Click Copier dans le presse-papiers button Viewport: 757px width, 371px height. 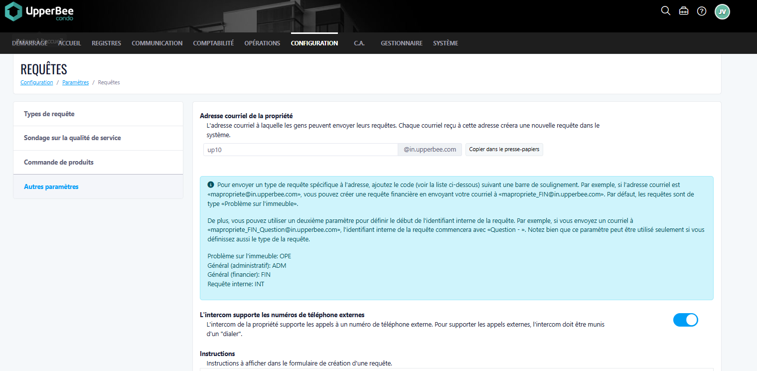504,150
